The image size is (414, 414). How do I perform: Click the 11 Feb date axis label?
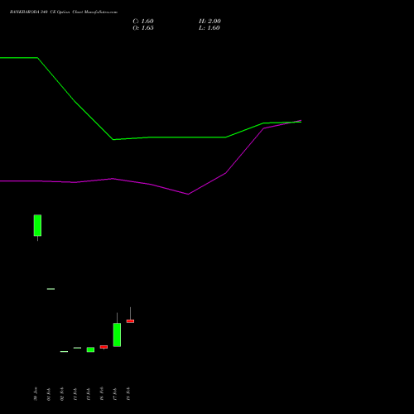tap(75, 394)
